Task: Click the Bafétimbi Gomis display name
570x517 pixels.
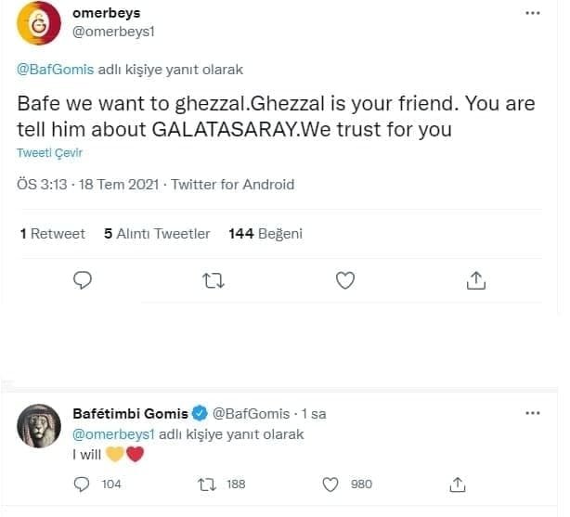Action: pos(128,413)
